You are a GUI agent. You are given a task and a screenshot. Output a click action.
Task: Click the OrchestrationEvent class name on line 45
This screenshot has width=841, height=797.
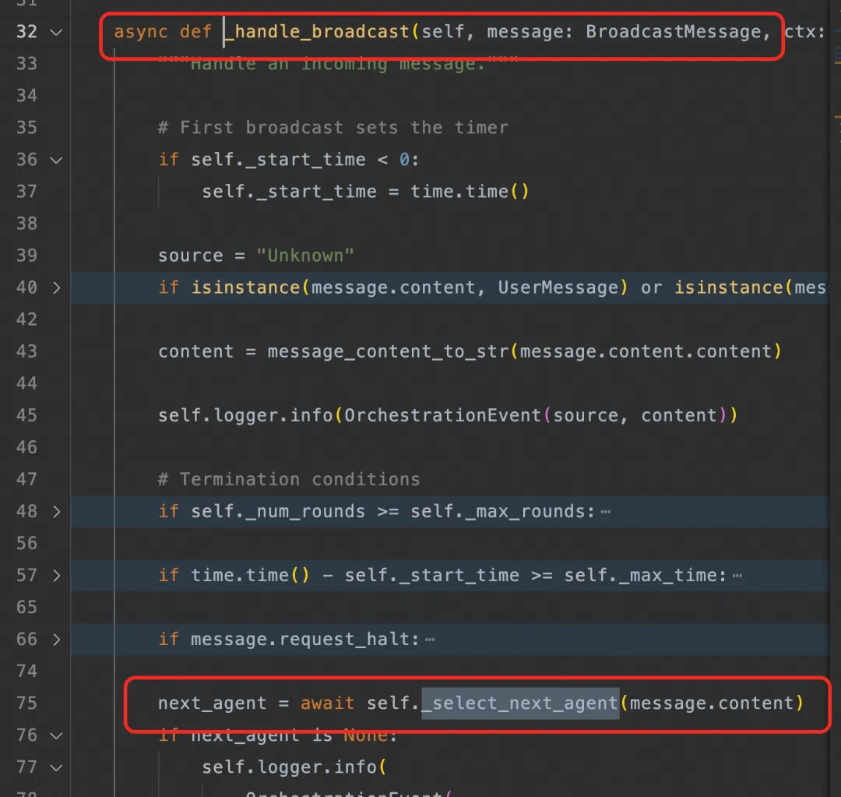[442, 415]
